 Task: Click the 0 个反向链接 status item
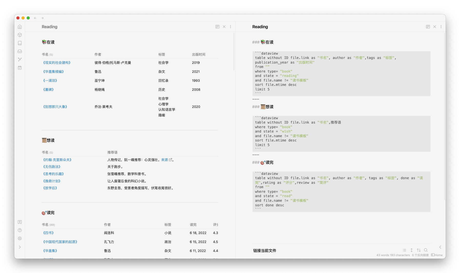(420, 255)
